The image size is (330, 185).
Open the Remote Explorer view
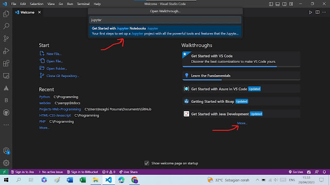click(6, 76)
